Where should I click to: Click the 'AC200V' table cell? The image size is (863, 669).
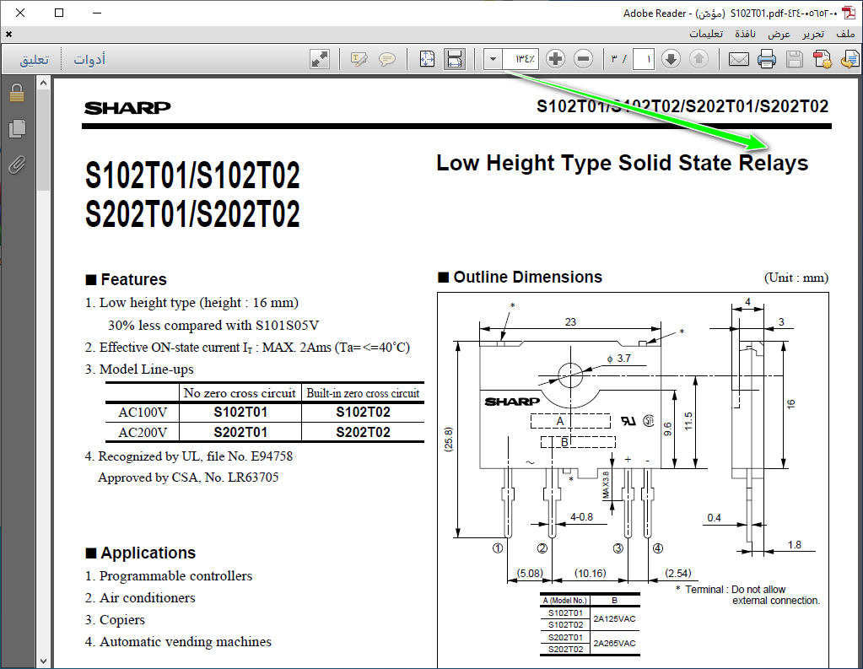tap(143, 432)
